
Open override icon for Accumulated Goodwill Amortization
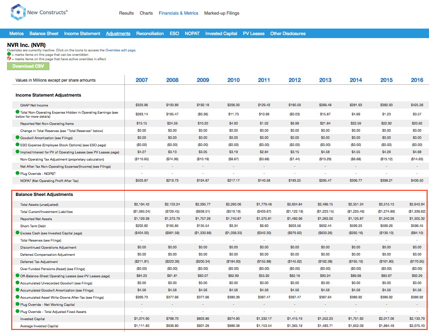pyautogui.click(x=18, y=290)
